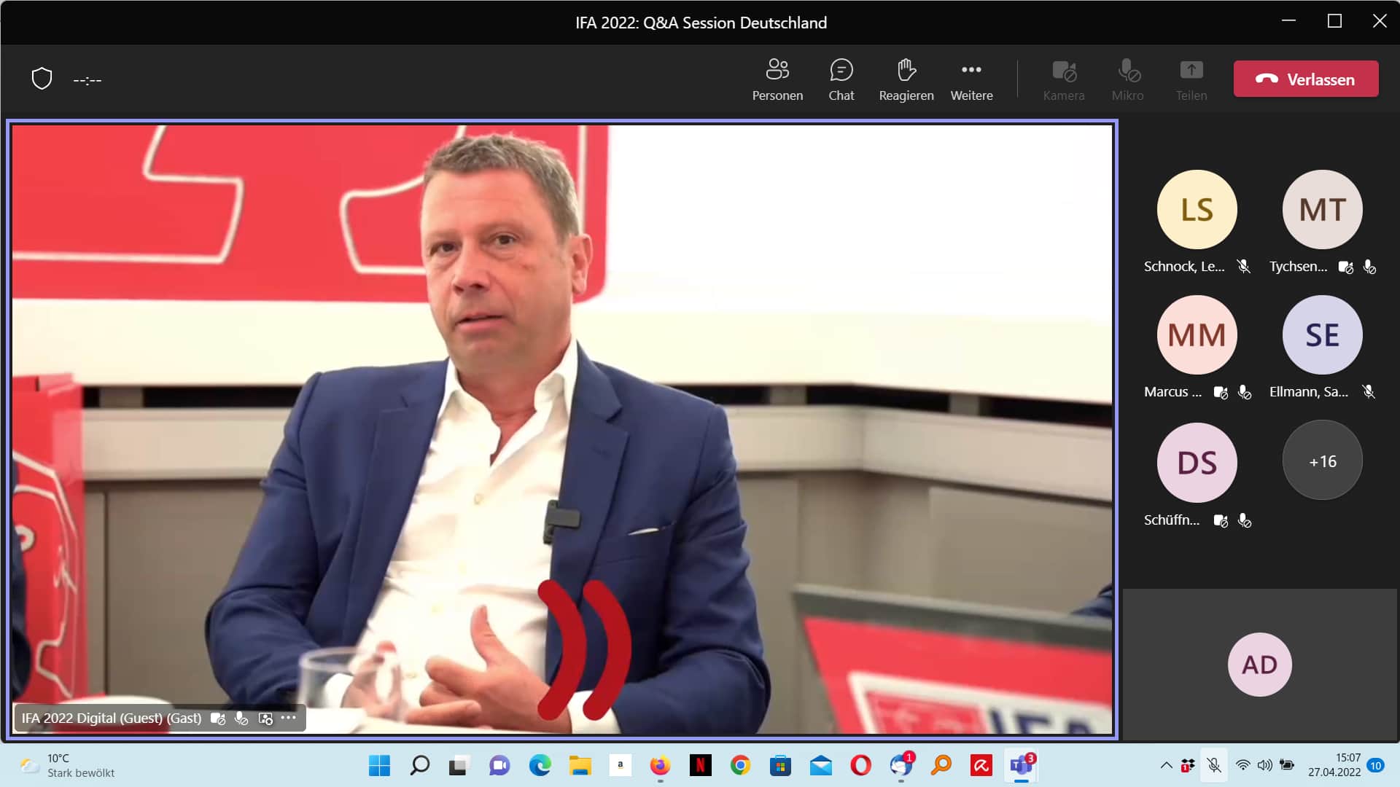
Task: Click the Verlassen leave button
Action: click(1305, 79)
